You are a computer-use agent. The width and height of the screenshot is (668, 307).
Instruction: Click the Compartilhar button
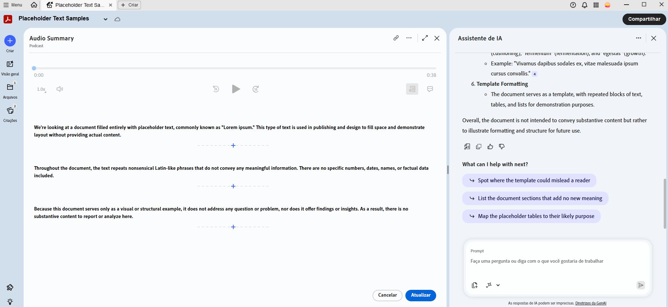pos(644,19)
